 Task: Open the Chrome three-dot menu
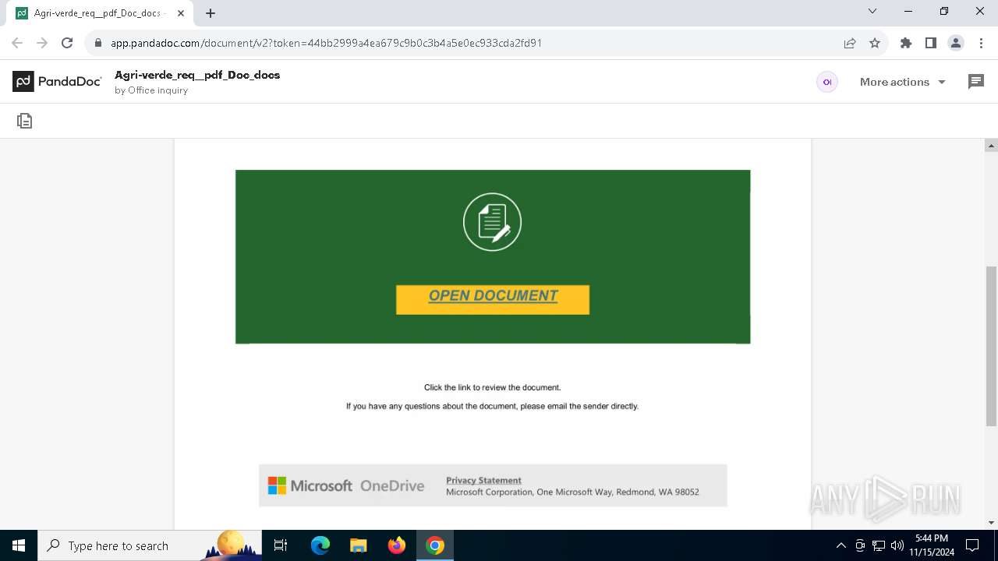[981, 43]
